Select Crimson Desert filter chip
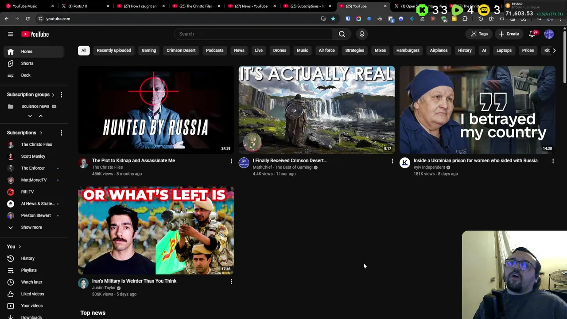The width and height of the screenshot is (567, 319). pos(181,51)
